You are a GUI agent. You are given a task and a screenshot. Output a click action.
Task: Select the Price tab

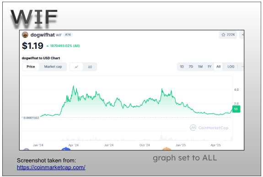(x=31, y=67)
